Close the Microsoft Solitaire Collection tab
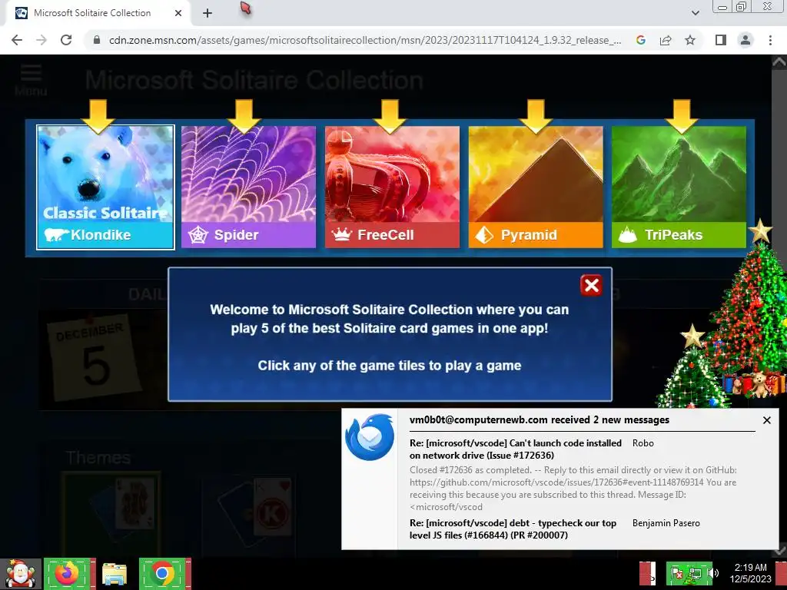The image size is (787, 590). coord(178,13)
